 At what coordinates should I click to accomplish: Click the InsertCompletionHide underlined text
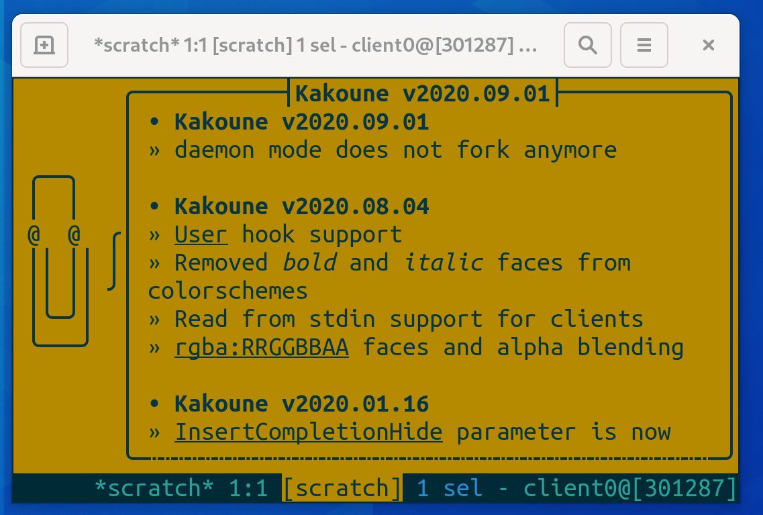[x=309, y=432]
